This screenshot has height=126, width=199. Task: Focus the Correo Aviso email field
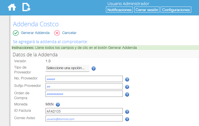(84, 119)
